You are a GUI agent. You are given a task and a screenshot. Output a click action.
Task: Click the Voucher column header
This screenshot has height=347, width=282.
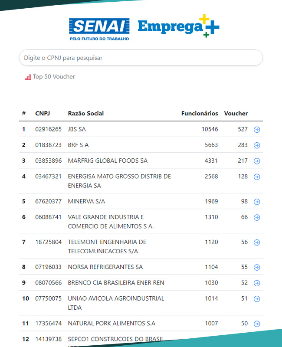pos(236,113)
